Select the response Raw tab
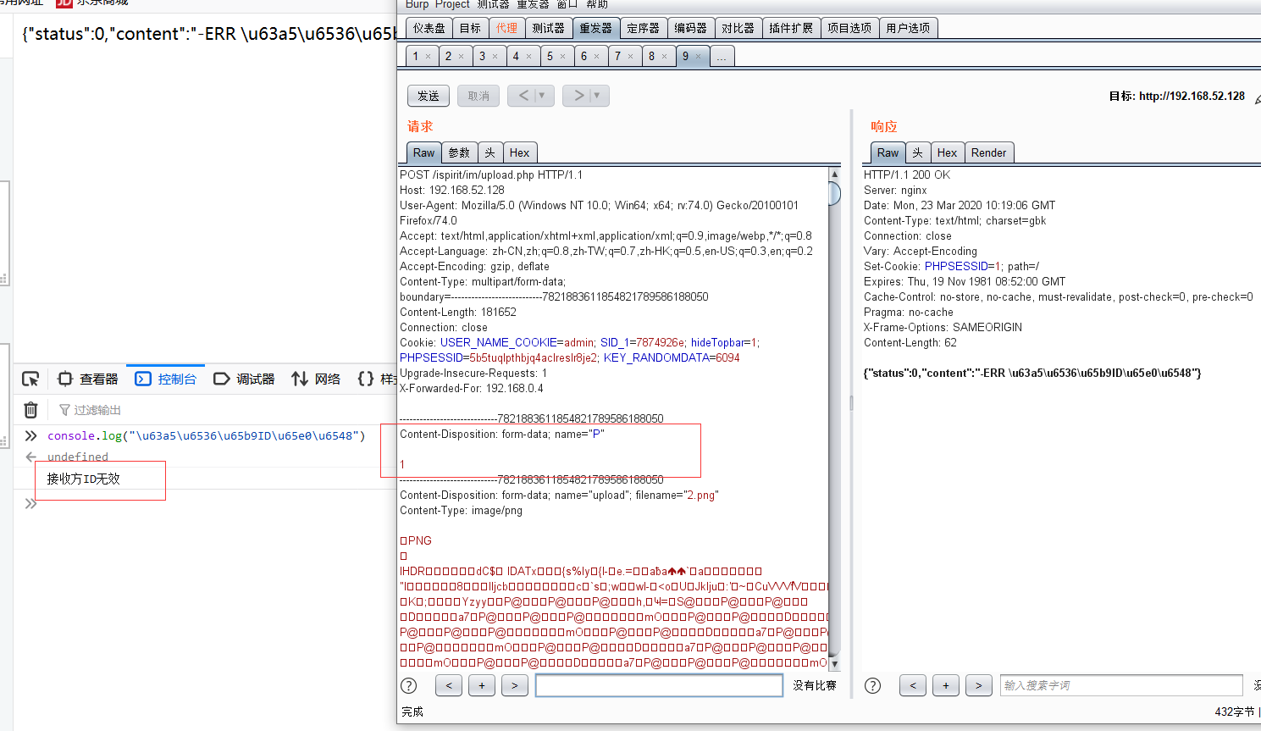Viewport: 1261px width, 731px height. coord(888,152)
